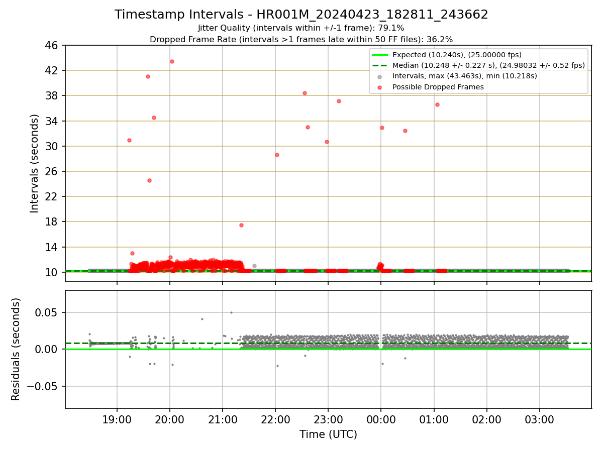Click the lone gray interval point after 21:30

[254, 266]
